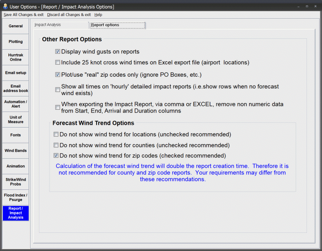Open the Wind Bands section
Screen dimensions: 322x251
tap(16, 151)
